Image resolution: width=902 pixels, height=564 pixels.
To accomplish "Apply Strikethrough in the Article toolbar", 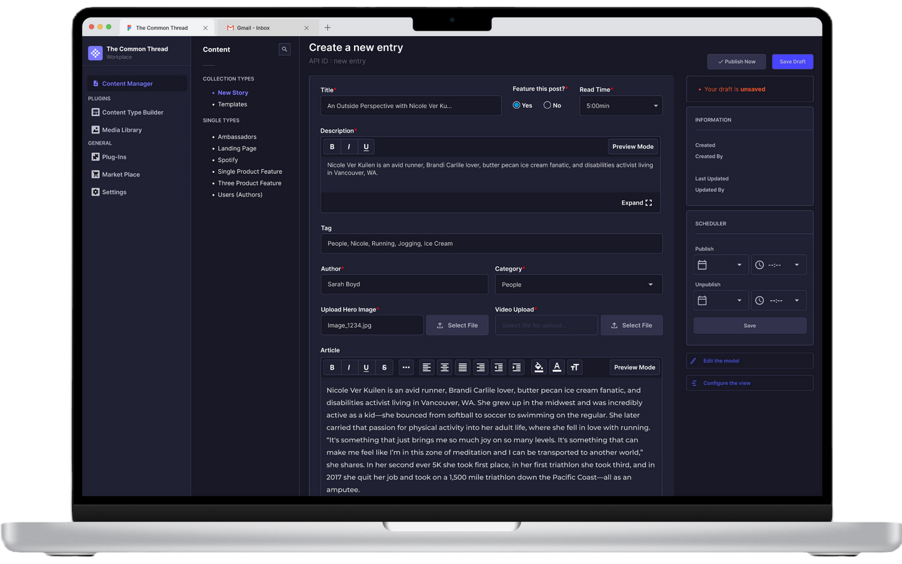I will pos(384,368).
